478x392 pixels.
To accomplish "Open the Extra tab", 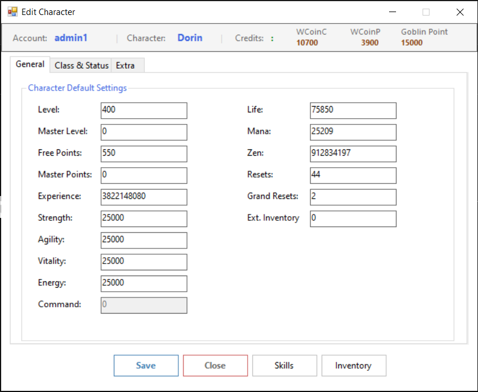I will [125, 65].
